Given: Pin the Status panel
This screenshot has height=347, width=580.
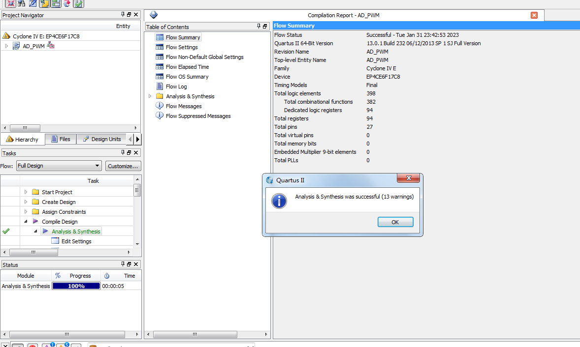Looking at the screenshot, I should click(123, 264).
